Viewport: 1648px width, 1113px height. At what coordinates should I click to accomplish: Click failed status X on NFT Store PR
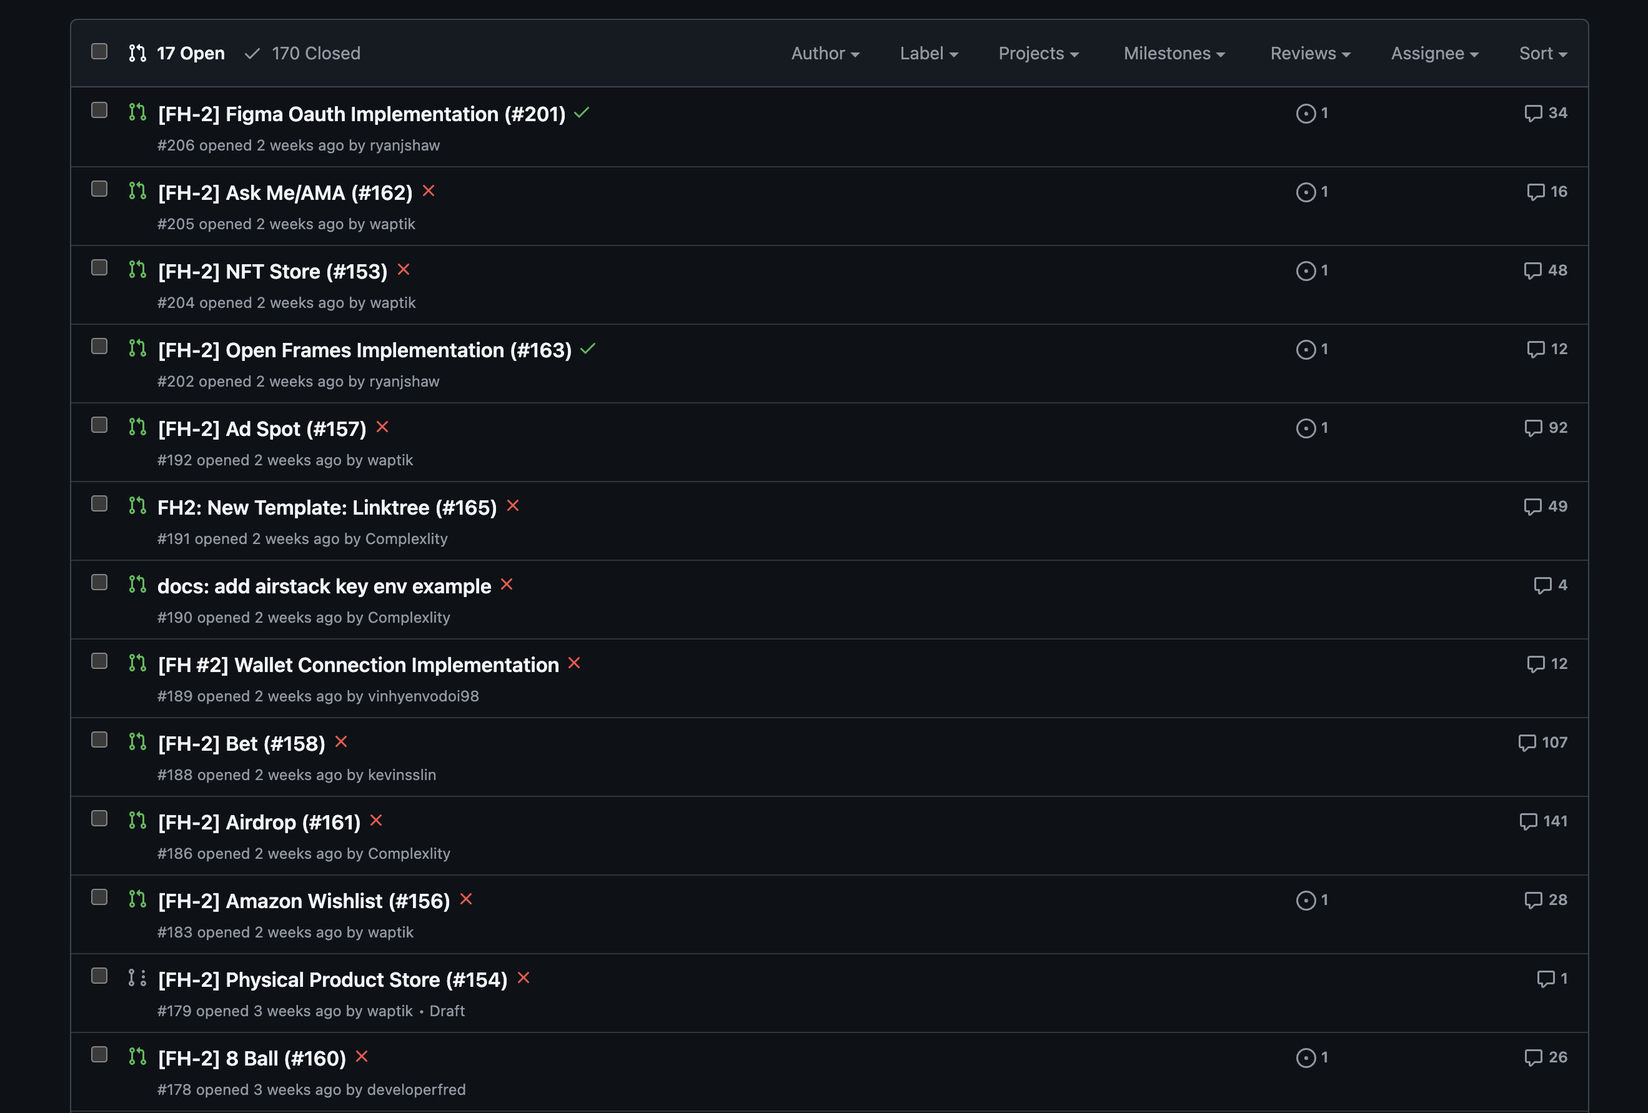[404, 269]
